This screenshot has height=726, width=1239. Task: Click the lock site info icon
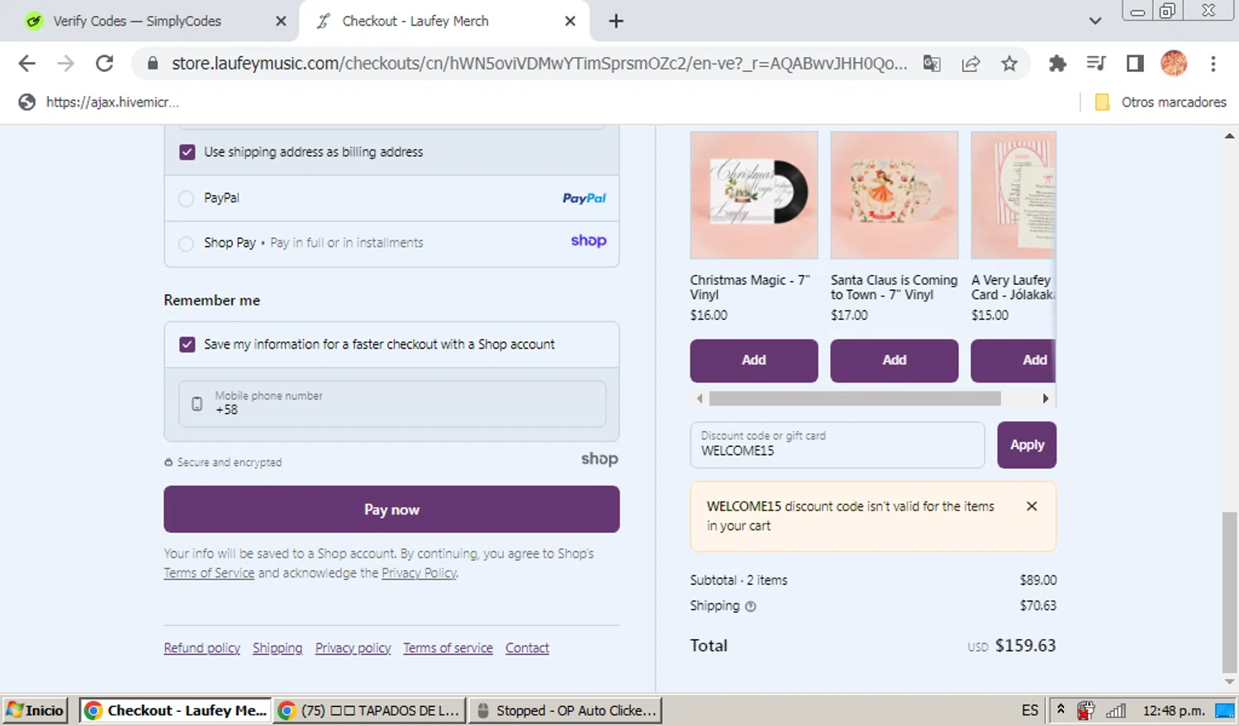pos(152,64)
